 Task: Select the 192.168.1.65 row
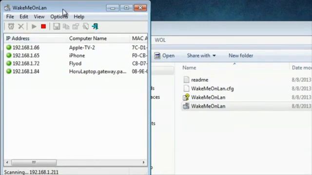pyautogui.click(x=76, y=55)
